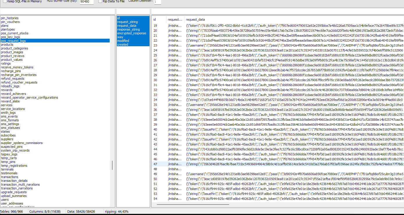Image resolution: width=404 pixels, height=215 pixels.
Task: Select the response_string column entry
Action: [133, 29]
